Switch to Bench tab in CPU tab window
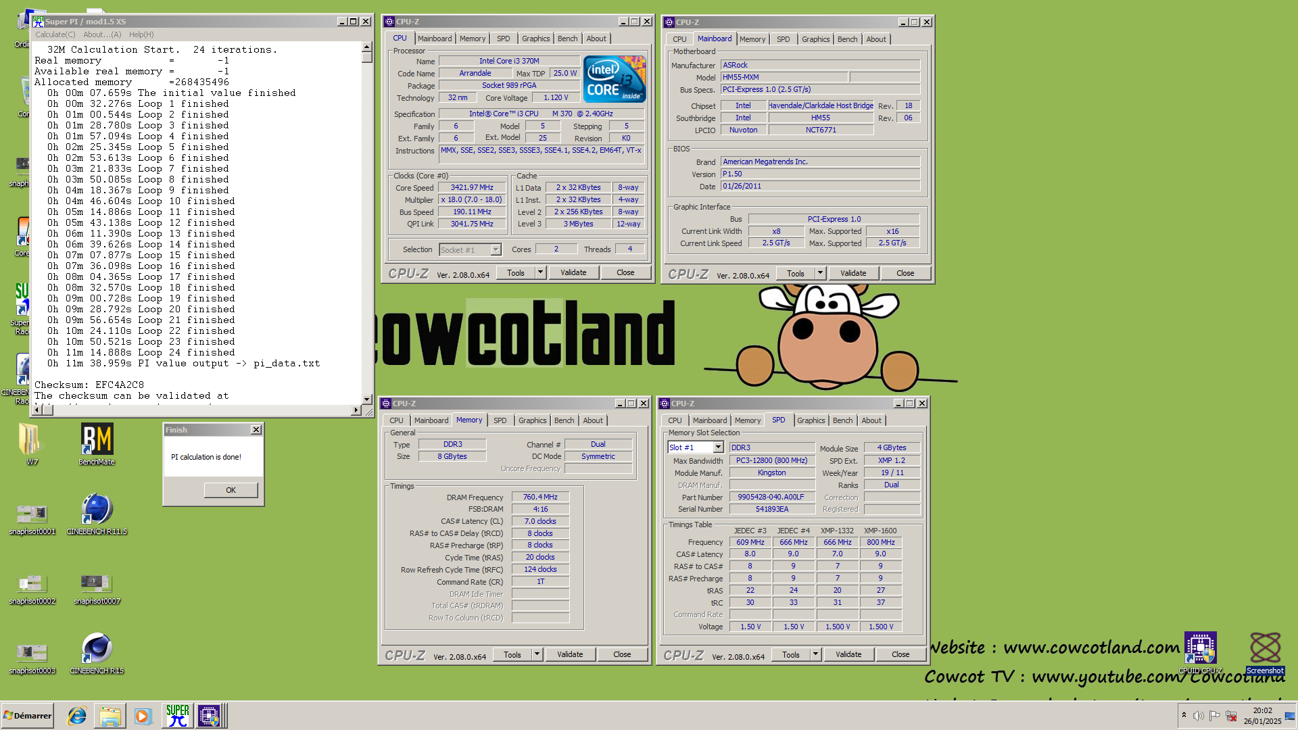The width and height of the screenshot is (1298, 730). tap(567, 39)
